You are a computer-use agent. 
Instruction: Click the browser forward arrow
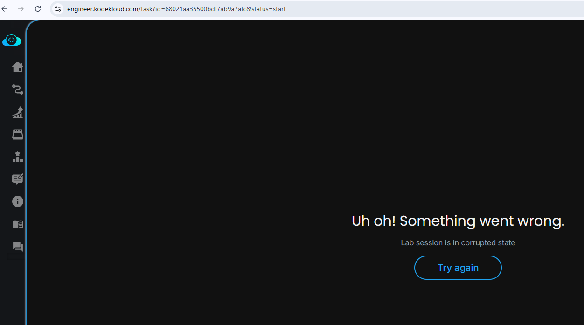pos(21,9)
